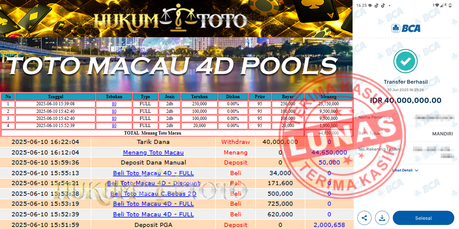Open Beli Toto Macau 4D - FULL at 15:53:19
The width and height of the screenshot is (459, 229).
153,204
